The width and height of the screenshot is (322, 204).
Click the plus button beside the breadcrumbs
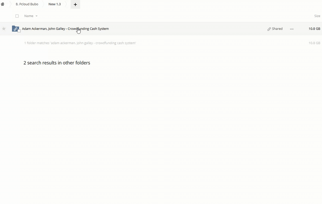pos(75,5)
